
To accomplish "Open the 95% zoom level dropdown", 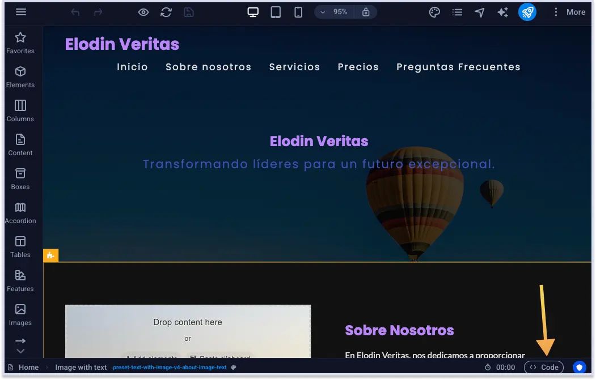I will pyautogui.click(x=333, y=11).
